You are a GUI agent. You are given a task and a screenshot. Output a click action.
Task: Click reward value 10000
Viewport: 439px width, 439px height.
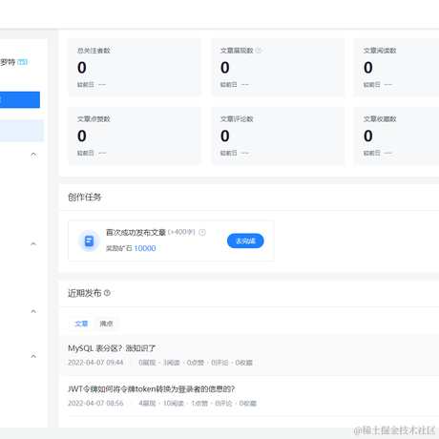click(145, 248)
